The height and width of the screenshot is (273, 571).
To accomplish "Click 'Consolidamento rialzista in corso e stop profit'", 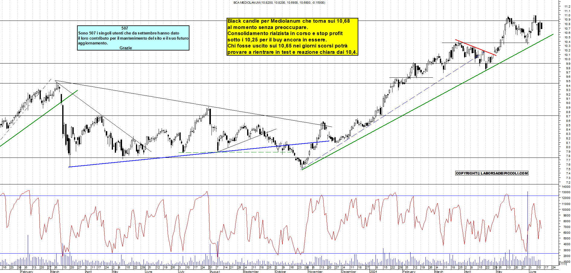I will (x=285, y=33).
